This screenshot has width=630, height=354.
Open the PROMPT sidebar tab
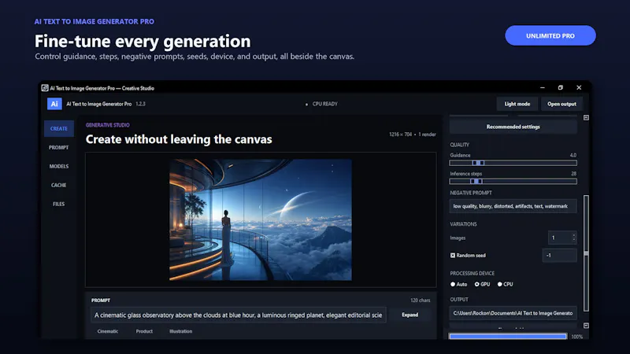58,148
